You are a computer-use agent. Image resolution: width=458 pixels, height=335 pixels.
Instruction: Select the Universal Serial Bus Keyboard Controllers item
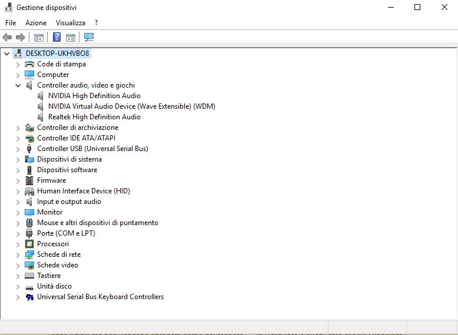[100, 297]
